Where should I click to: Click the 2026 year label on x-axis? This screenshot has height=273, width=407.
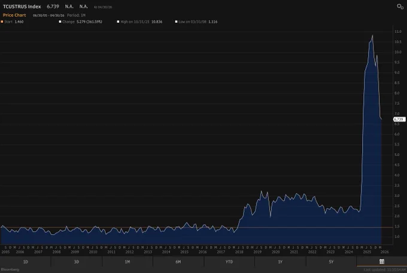[385, 252]
